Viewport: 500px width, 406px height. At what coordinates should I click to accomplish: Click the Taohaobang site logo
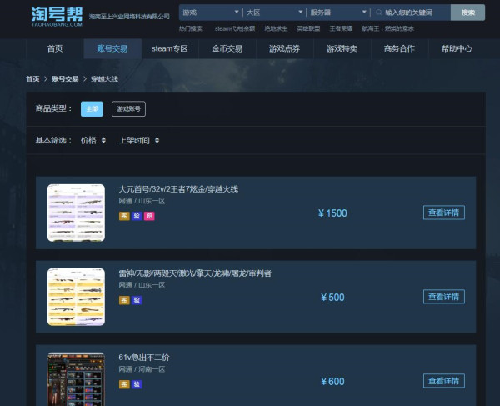57,17
